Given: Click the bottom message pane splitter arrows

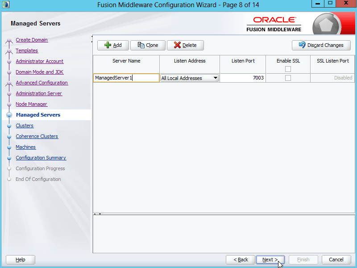Looking at the screenshot, I should (97, 214).
